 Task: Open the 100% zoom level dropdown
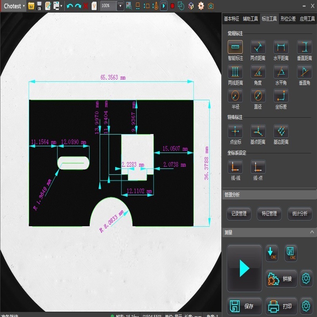(120, 6)
